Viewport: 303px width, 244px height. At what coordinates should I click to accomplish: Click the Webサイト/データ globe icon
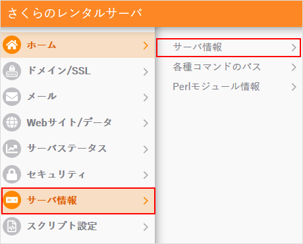12,122
